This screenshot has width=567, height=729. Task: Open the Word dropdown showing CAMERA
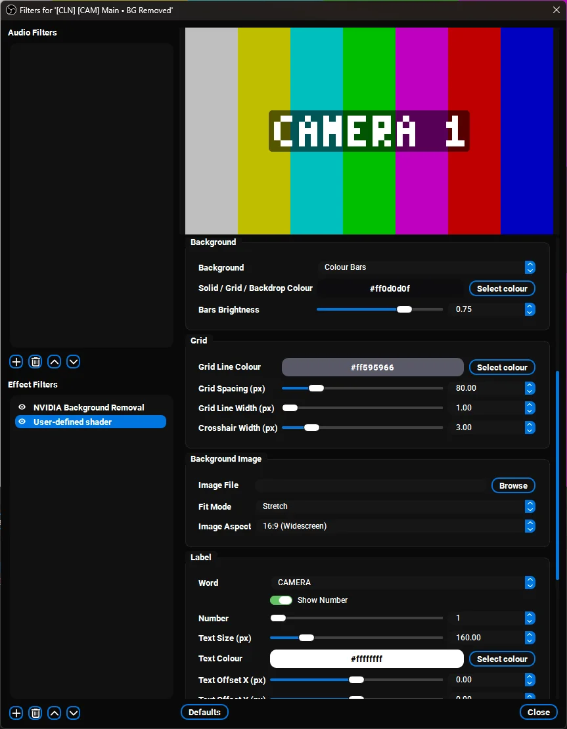click(403, 583)
